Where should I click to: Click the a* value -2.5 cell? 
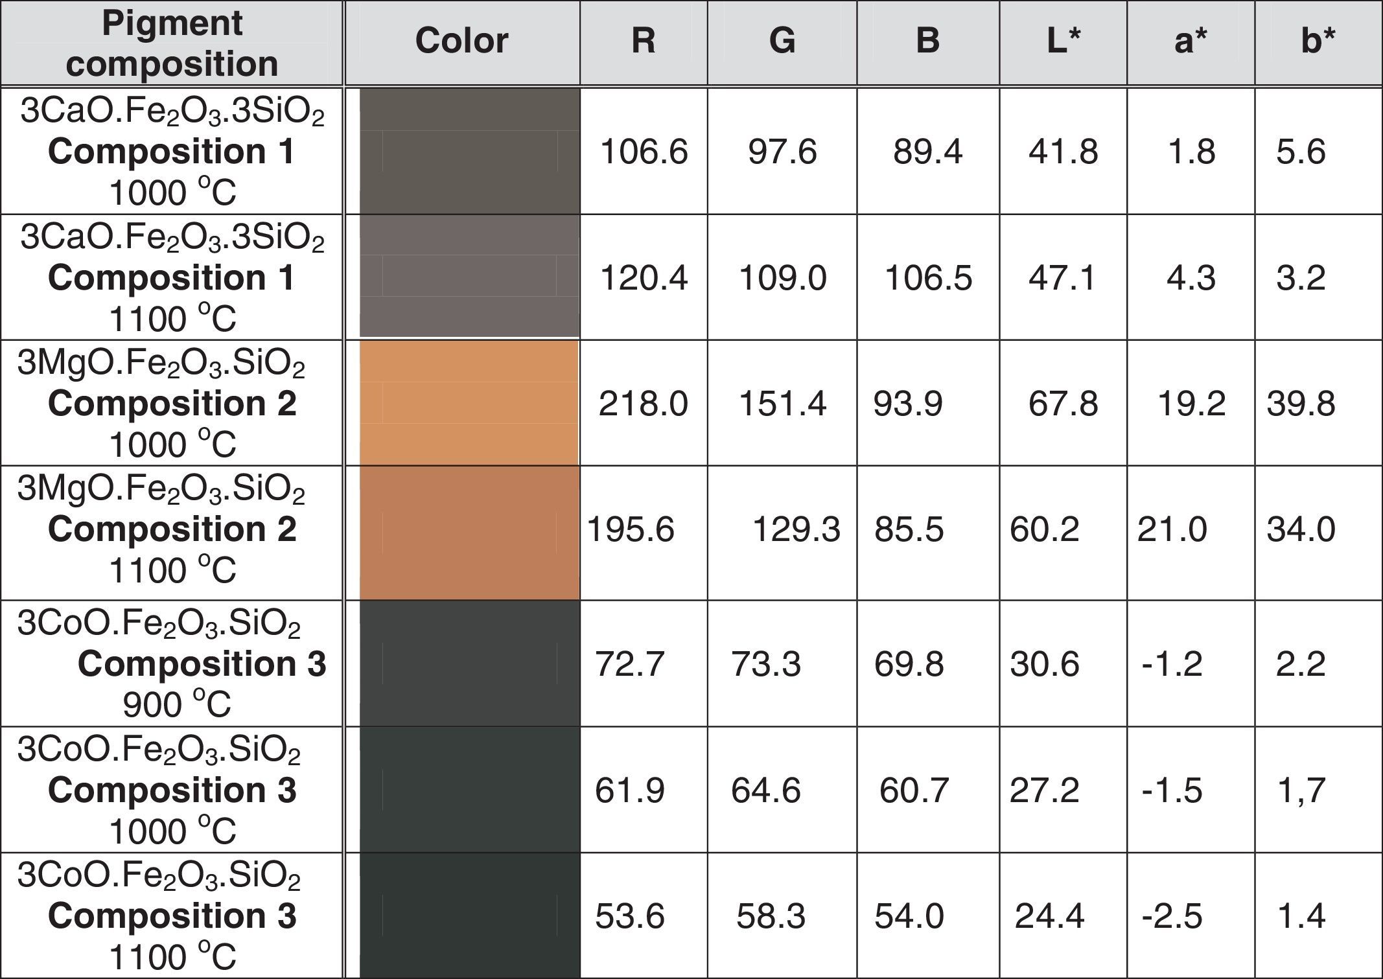1172,916
